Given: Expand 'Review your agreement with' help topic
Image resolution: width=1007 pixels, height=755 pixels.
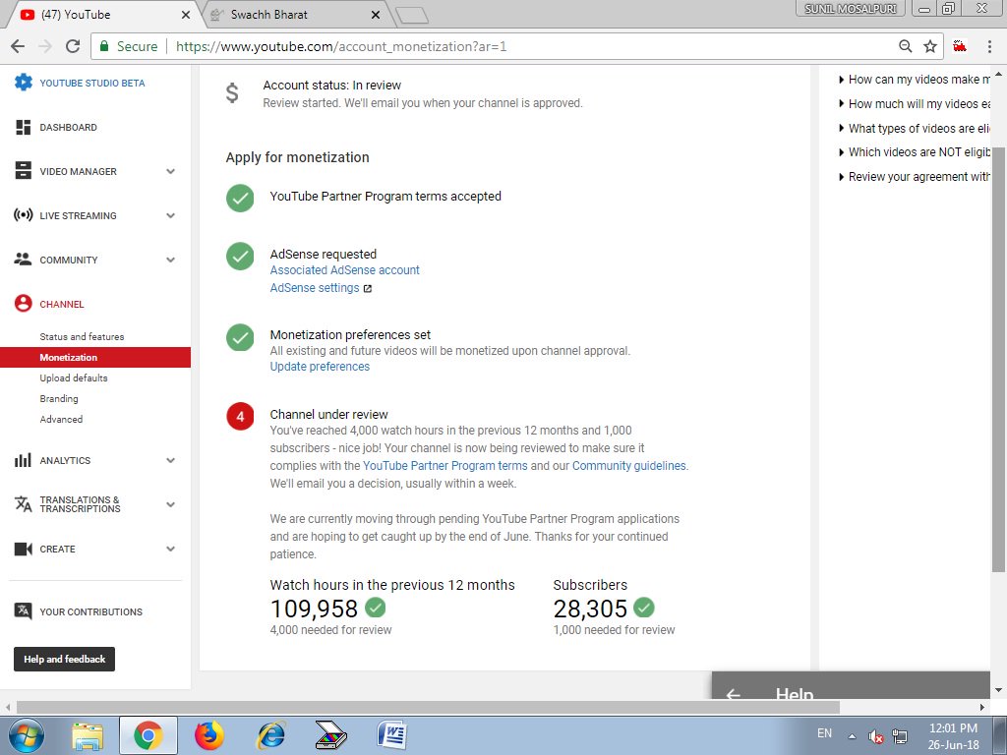Looking at the screenshot, I should (915, 177).
